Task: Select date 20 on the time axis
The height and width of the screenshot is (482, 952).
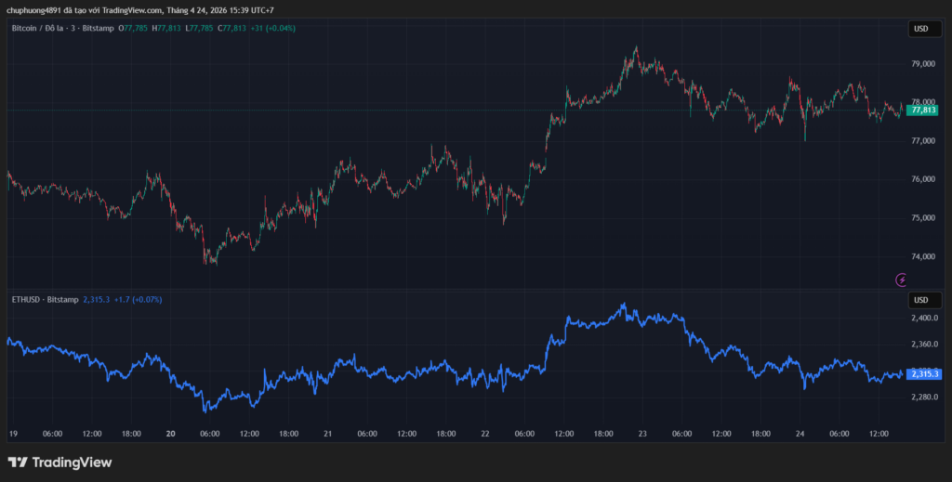Action: pos(170,434)
